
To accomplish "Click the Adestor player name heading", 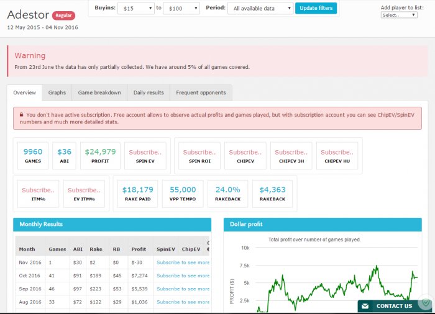I will (28, 15).
